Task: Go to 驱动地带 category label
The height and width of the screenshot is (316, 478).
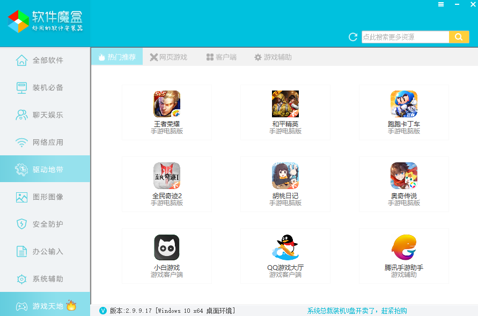Action: (x=48, y=170)
